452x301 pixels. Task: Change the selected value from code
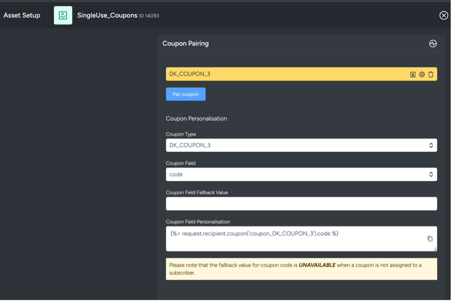pos(301,174)
